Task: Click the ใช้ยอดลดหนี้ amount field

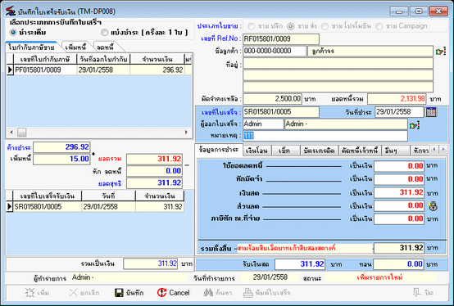Action: [x=399, y=166]
